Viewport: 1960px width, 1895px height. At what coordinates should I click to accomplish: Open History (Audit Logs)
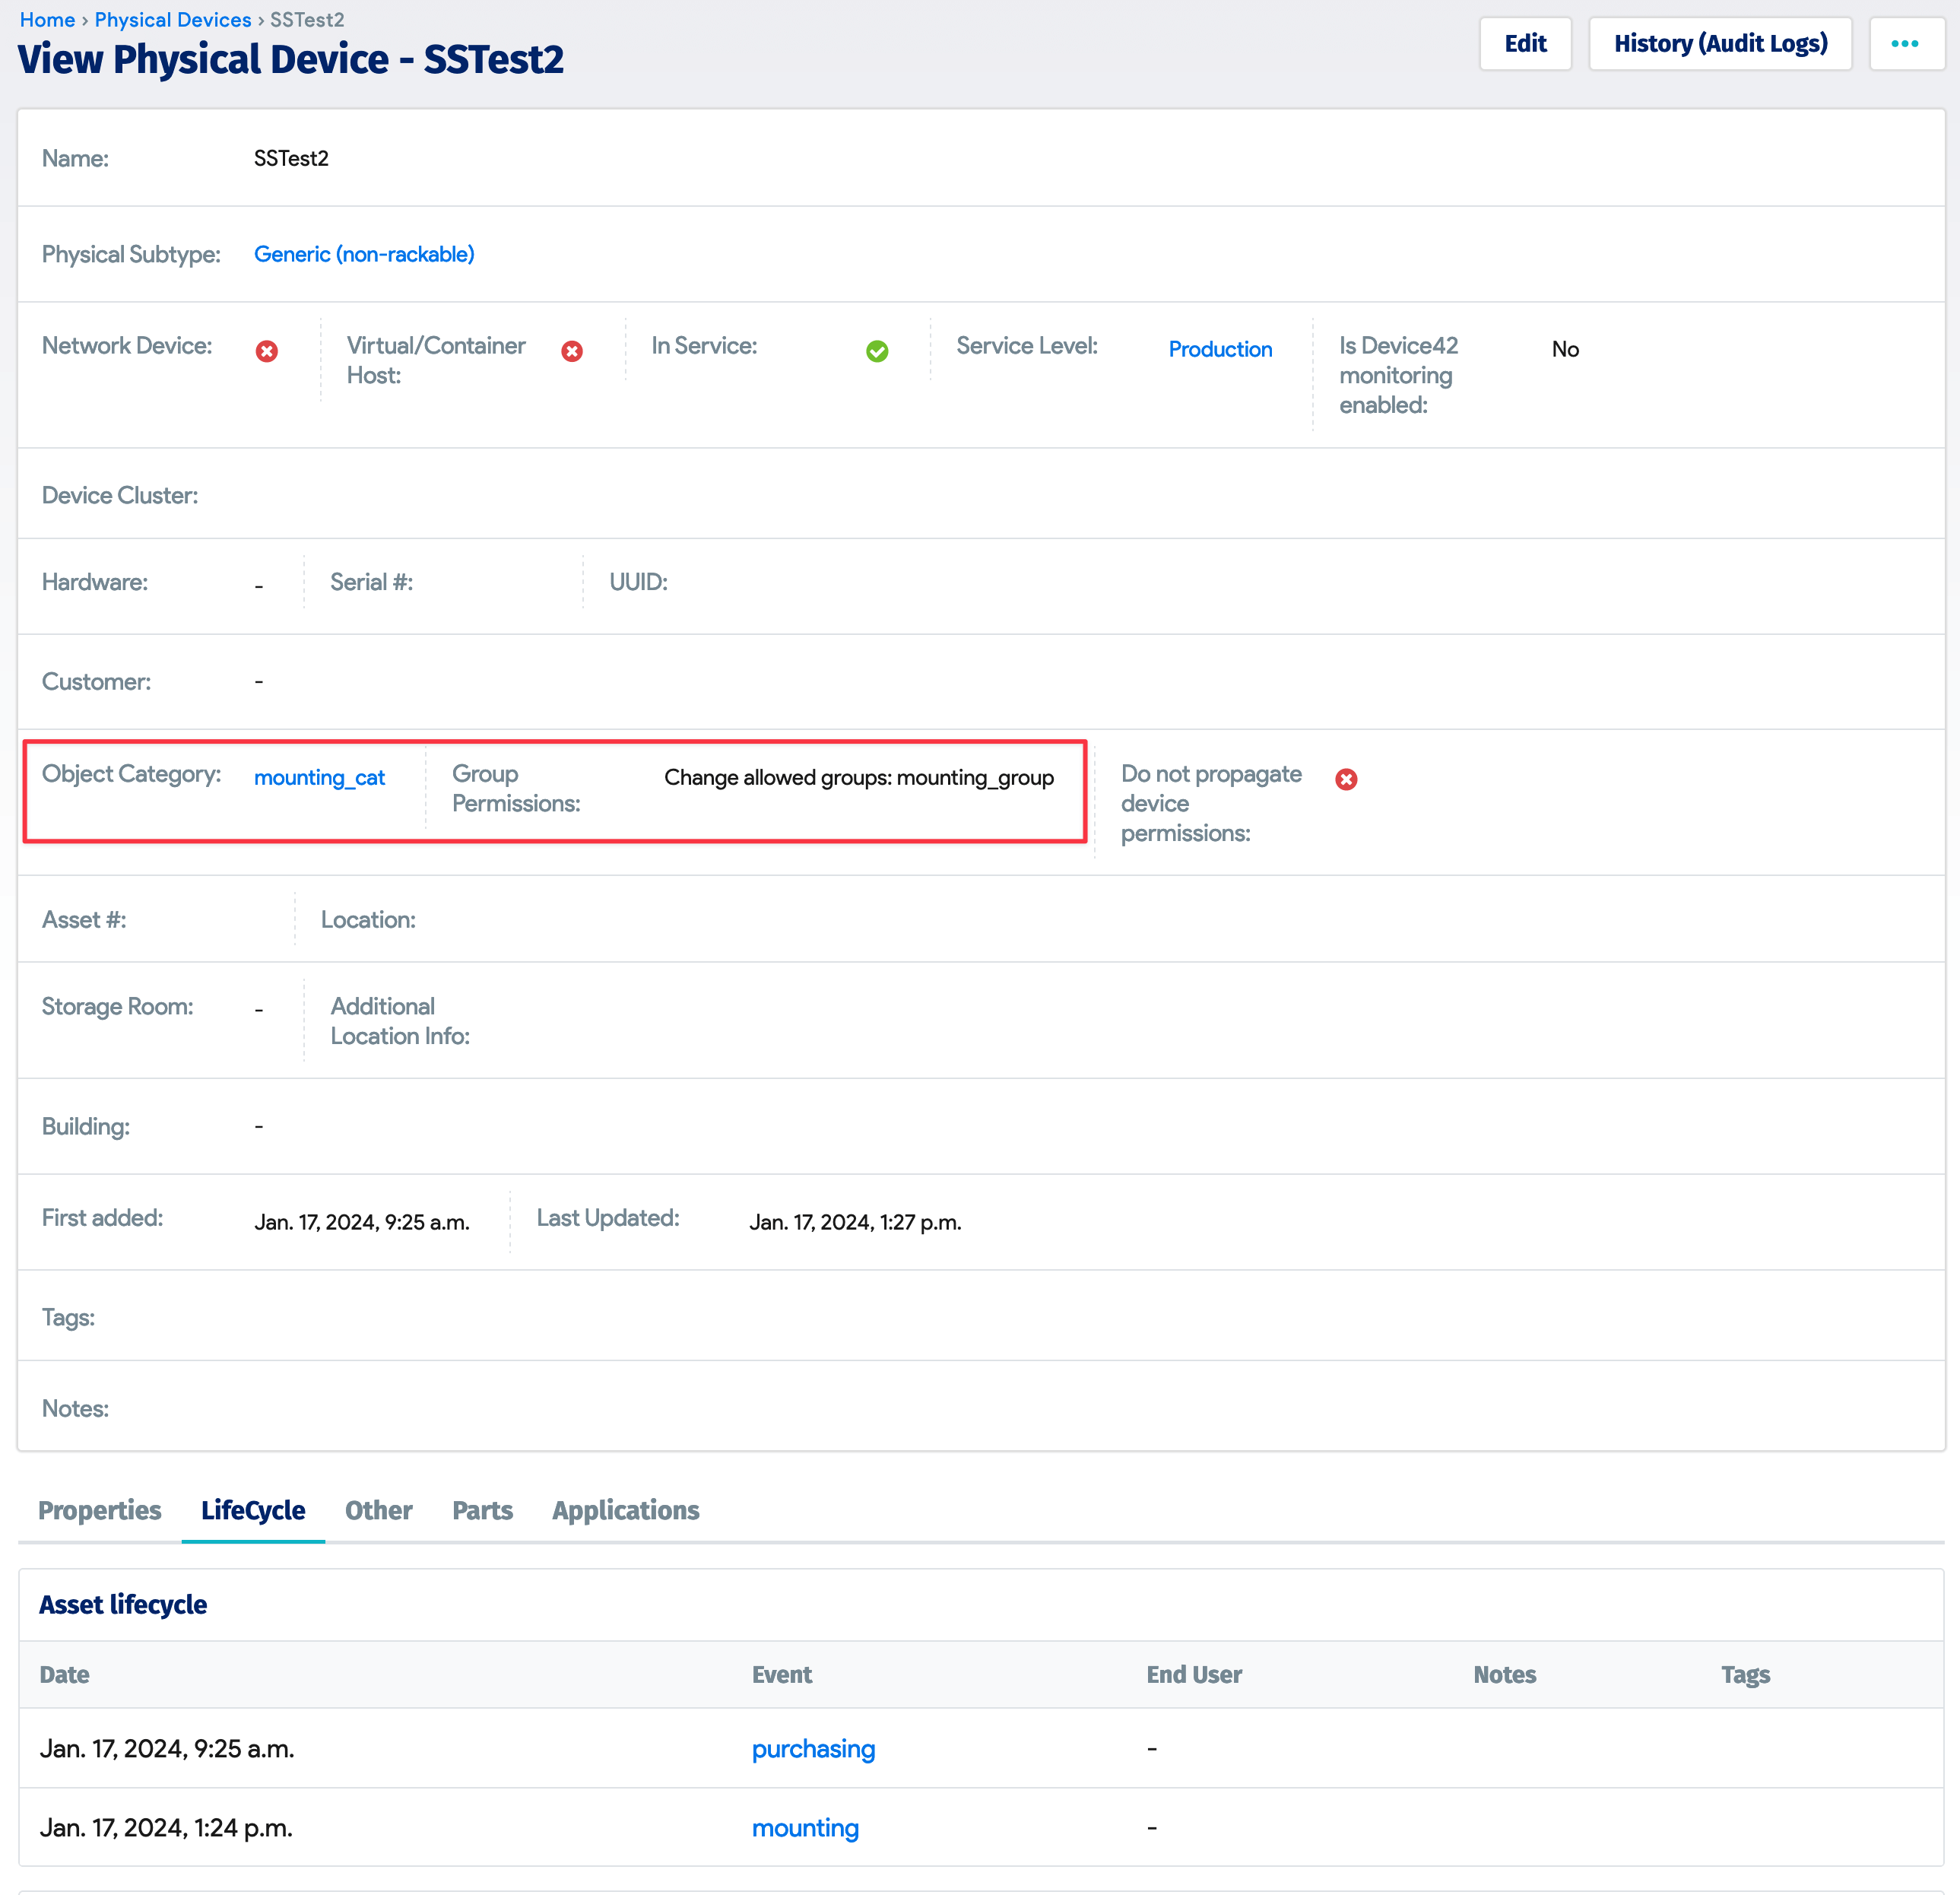pos(1719,44)
